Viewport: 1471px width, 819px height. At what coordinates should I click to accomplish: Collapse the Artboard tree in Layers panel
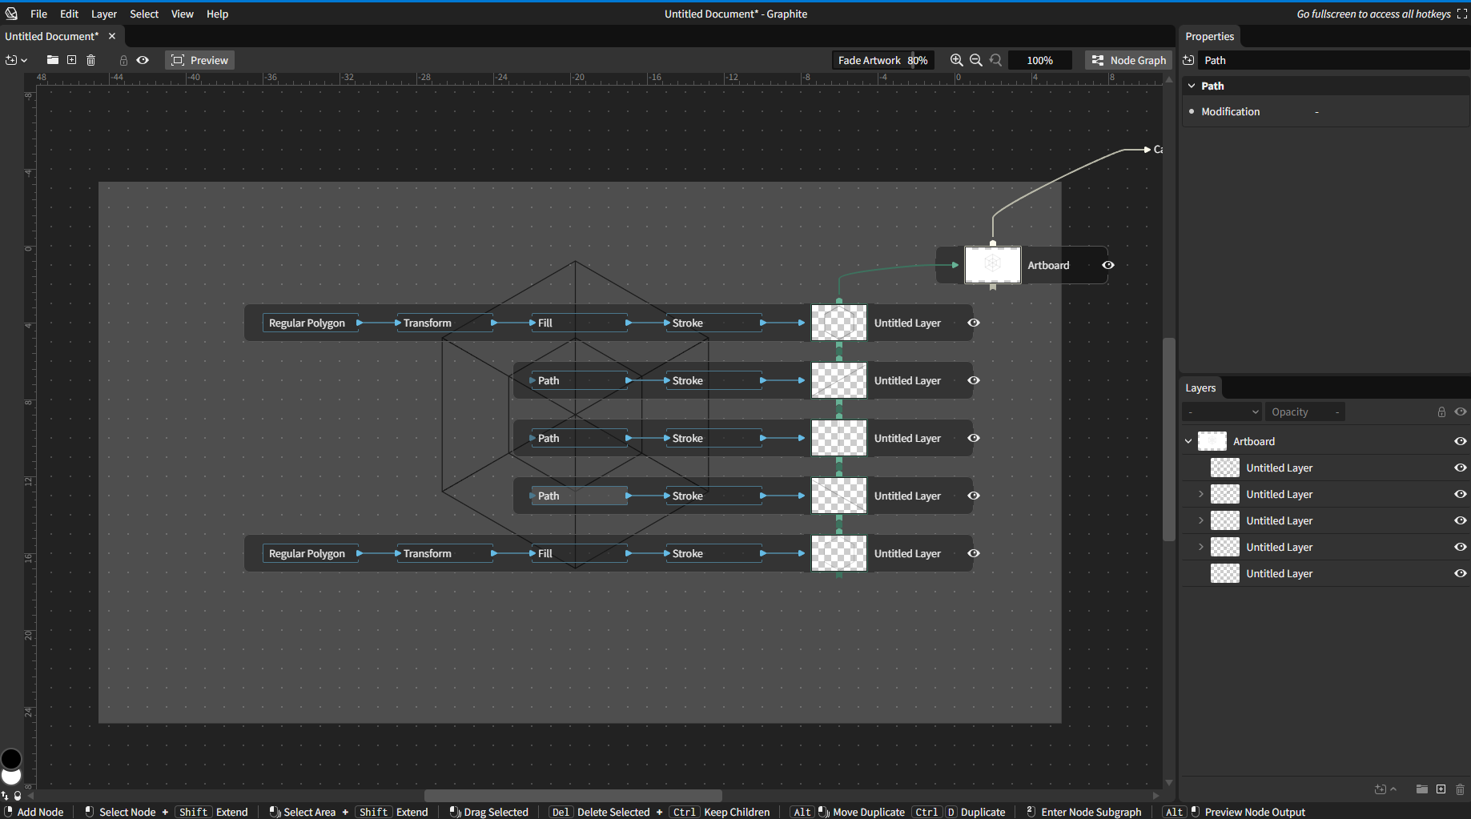point(1189,441)
